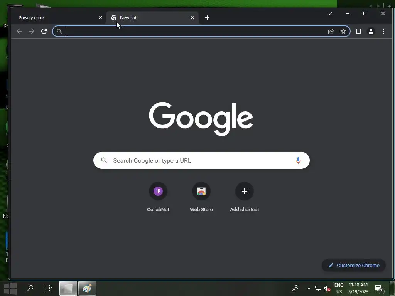The width and height of the screenshot is (395, 296).
Task: Reload the current page
Action: pyautogui.click(x=44, y=31)
